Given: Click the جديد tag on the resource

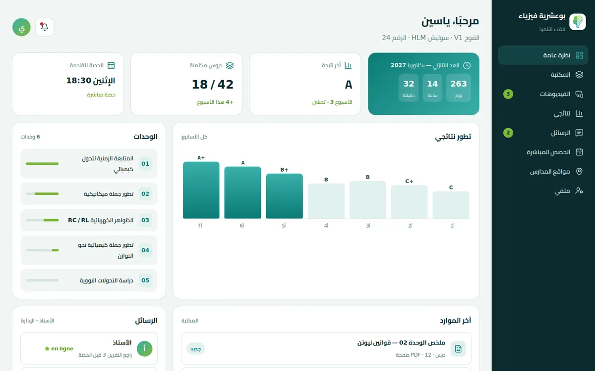Looking at the screenshot, I should (x=196, y=349).
